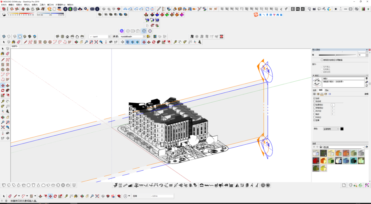Click the Zoom Extents icon in left toolbar

[x=3, y=127]
